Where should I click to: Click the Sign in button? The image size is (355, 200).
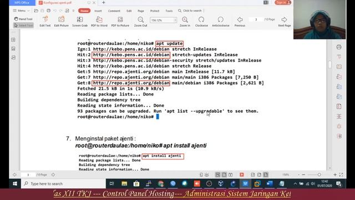pyautogui.click(x=283, y=2)
